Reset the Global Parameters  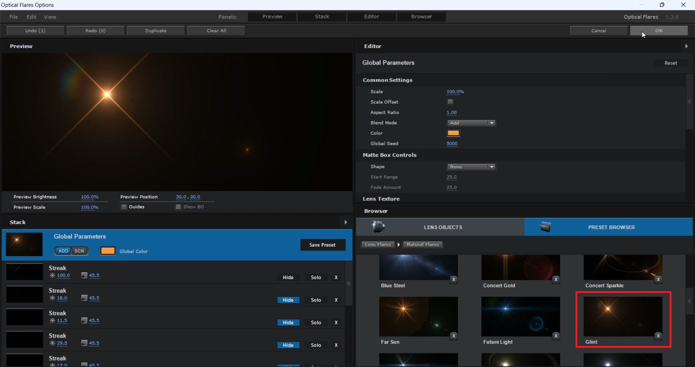pyautogui.click(x=671, y=63)
